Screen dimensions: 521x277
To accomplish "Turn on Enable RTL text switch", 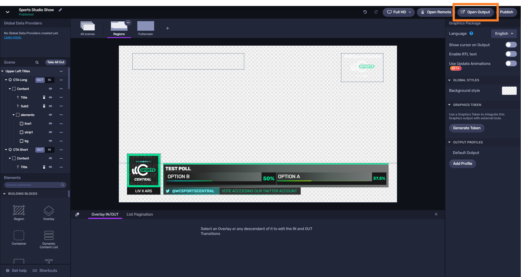I will 511,54.
